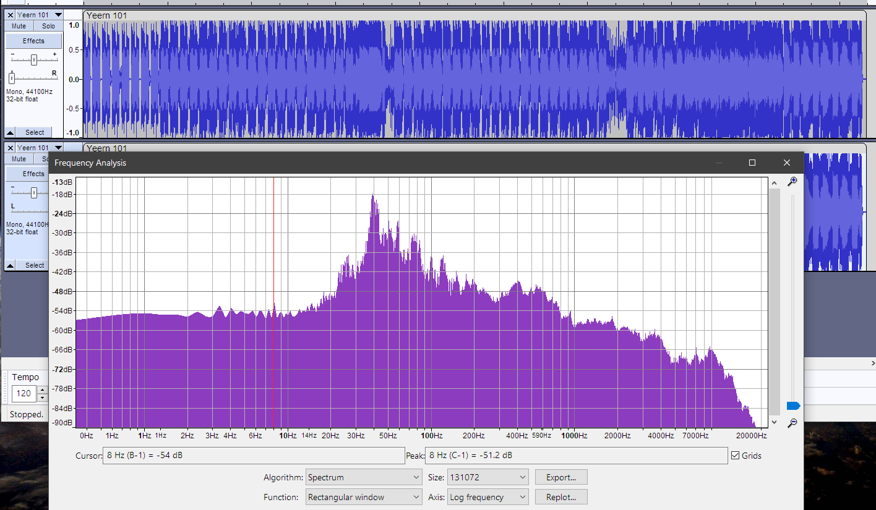The height and width of the screenshot is (510, 876).
Task: Click the '-13dB' level axis label
Action: tap(62, 182)
